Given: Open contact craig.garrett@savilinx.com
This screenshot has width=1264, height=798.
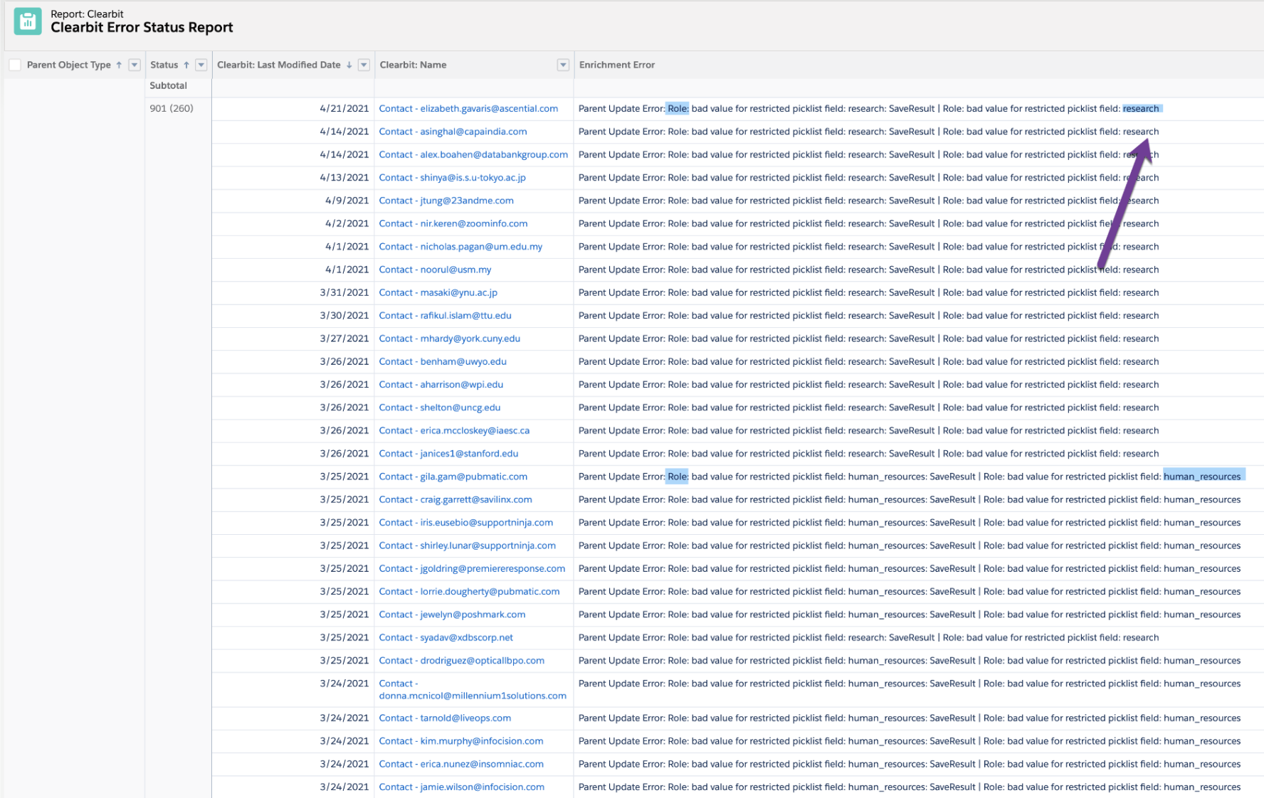Looking at the screenshot, I should coord(455,500).
